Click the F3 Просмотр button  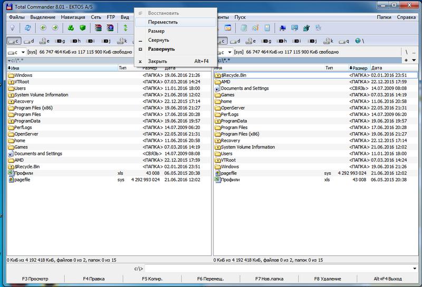coord(35,279)
